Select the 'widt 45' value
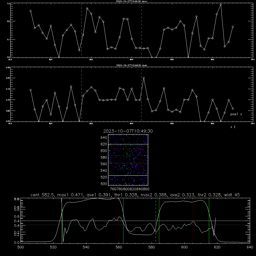 click(232, 195)
